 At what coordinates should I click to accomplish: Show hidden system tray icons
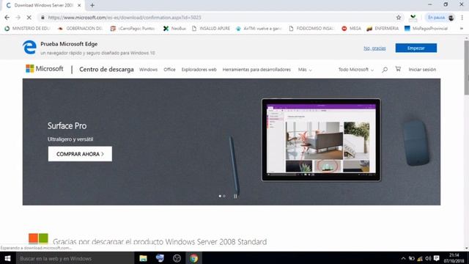pyautogui.click(x=403, y=258)
